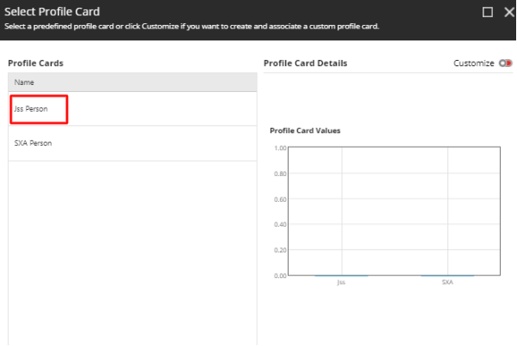Click the SXA label on chart axis
This screenshot has height=346, width=517.
[x=447, y=282]
